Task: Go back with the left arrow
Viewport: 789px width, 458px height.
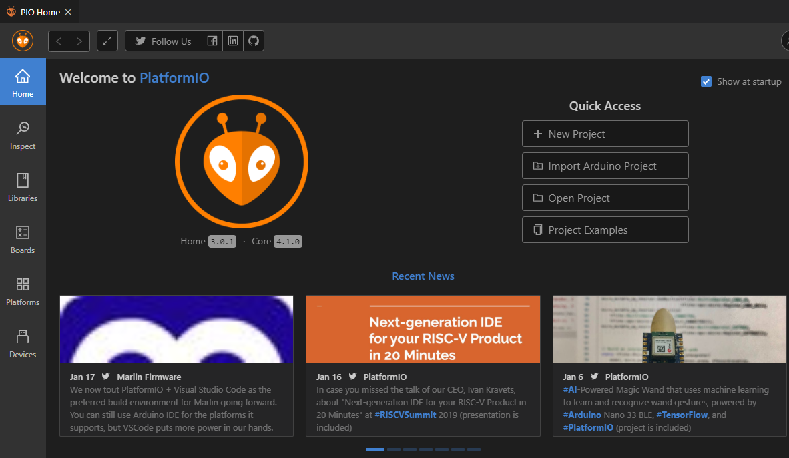Action: tap(58, 41)
